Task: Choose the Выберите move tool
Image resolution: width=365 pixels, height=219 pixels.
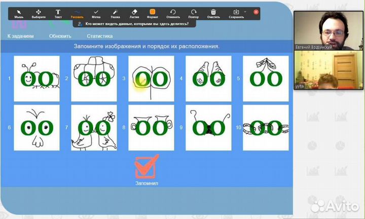Action: point(39,13)
